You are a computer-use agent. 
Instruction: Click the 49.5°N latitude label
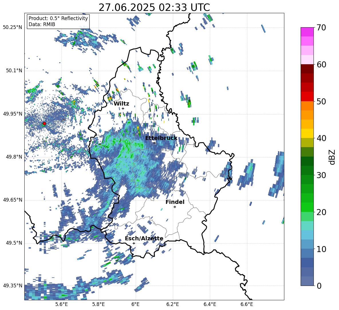pos(14,243)
